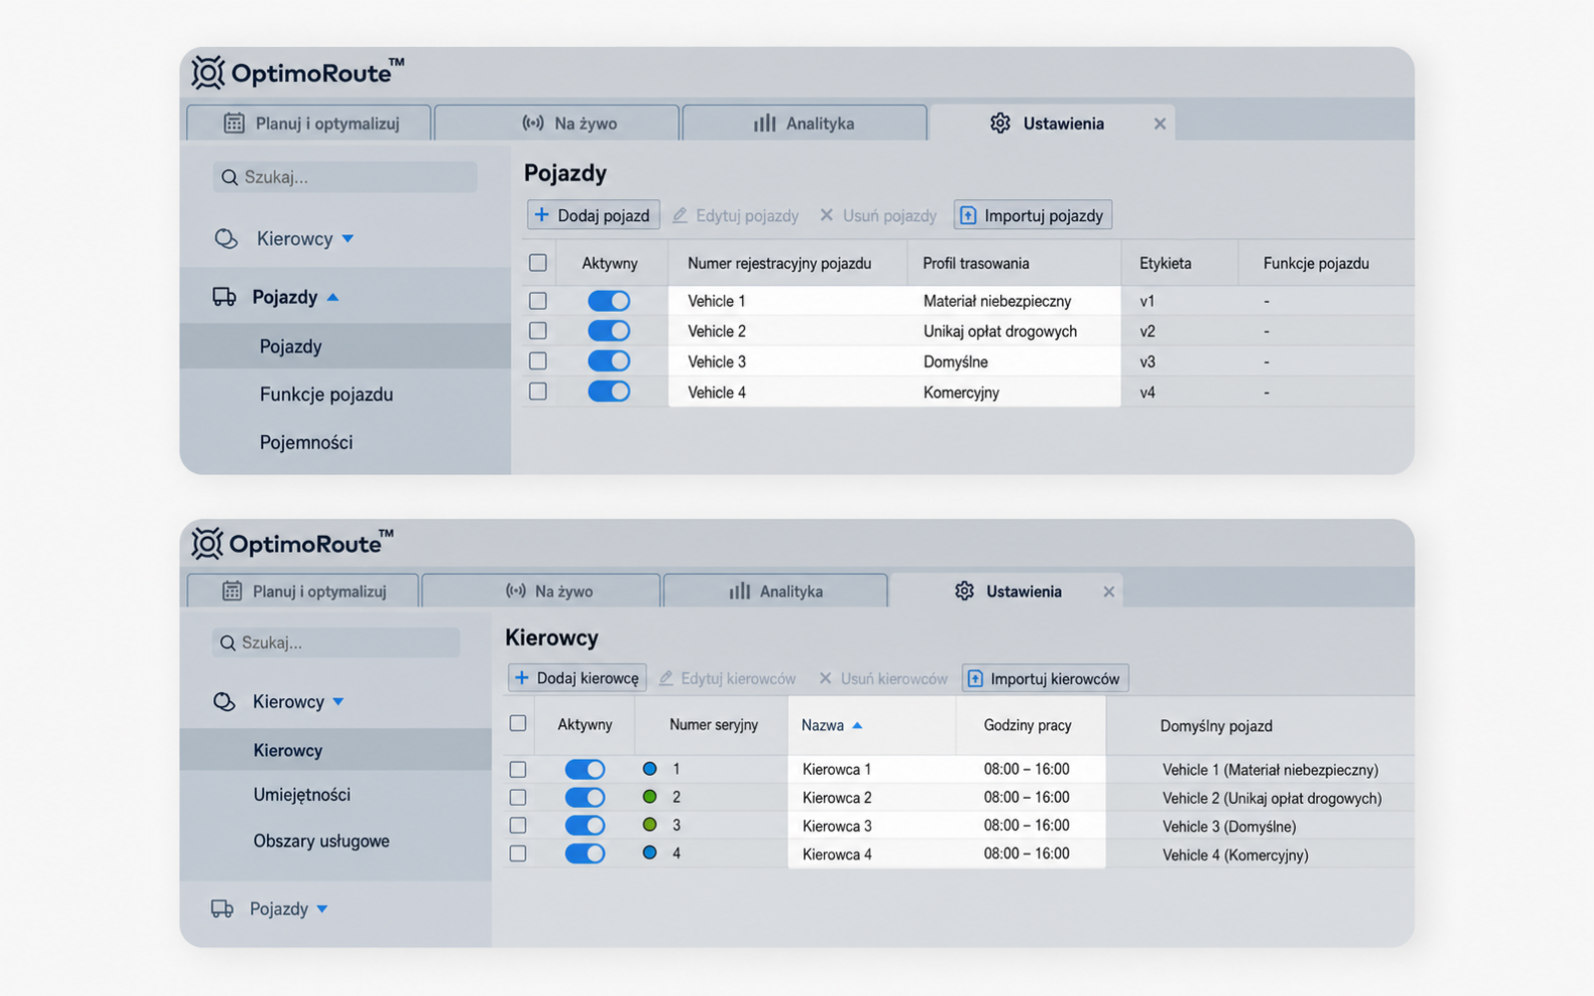The image size is (1594, 996).
Task: Select Obszary usługowe in the sidebar
Action: click(x=322, y=841)
